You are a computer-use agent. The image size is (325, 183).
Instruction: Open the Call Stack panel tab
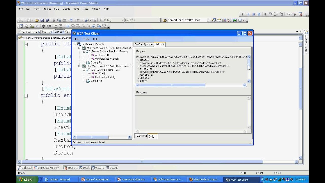[x=25, y=167]
